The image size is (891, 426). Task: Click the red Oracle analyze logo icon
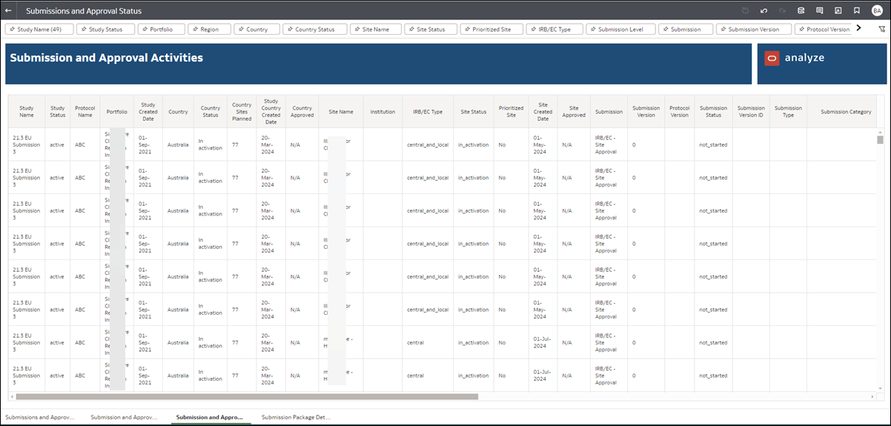pyautogui.click(x=772, y=59)
